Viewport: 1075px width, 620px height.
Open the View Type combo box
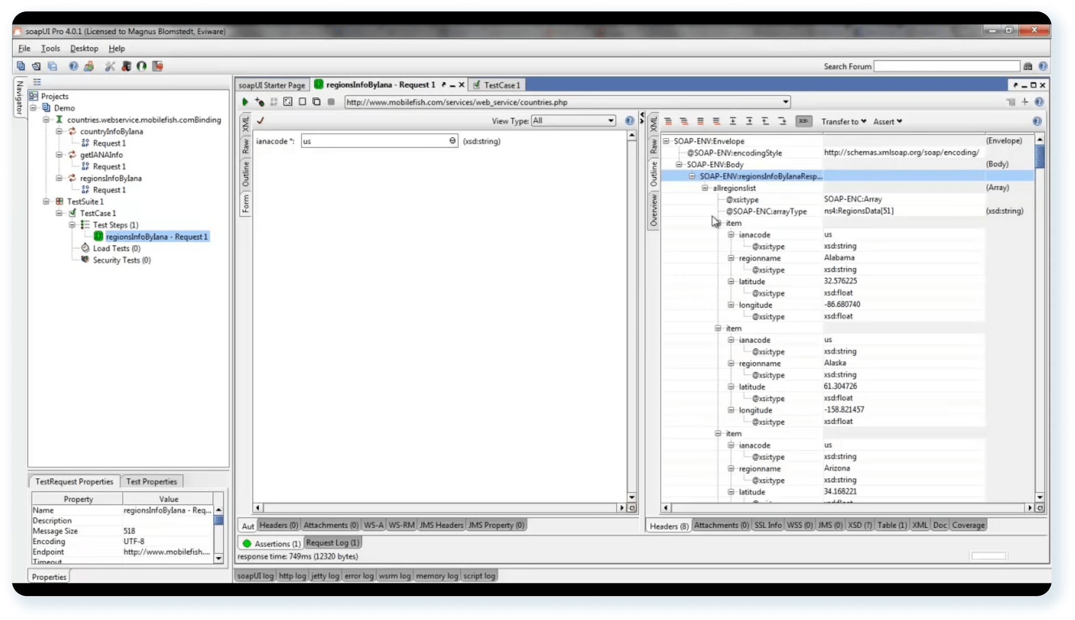pyautogui.click(x=573, y=121)
